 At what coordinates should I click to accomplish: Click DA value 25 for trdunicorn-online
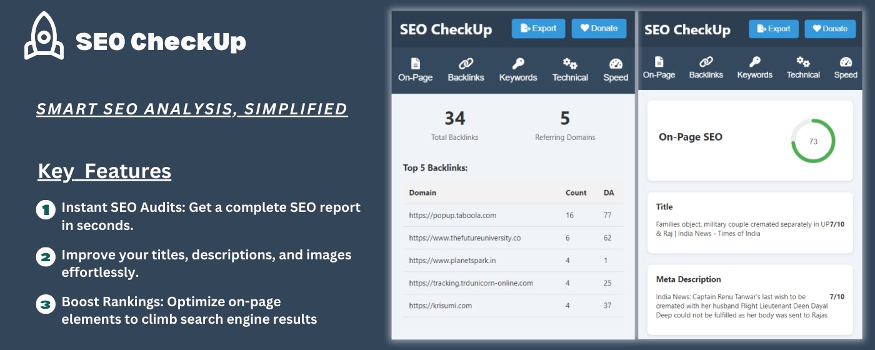point(607,283)
